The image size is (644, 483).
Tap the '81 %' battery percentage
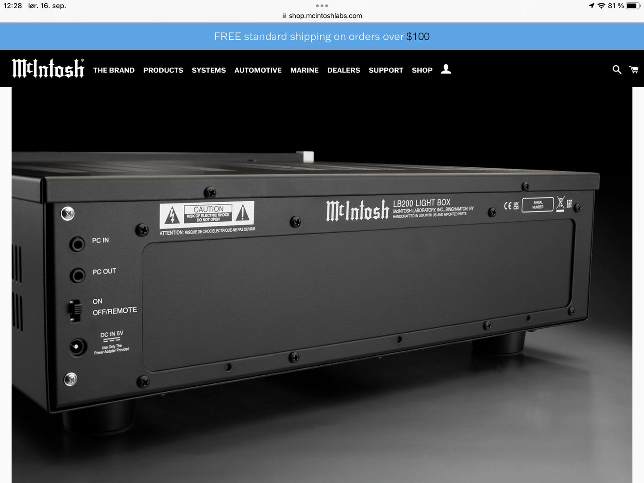(616, 6)
